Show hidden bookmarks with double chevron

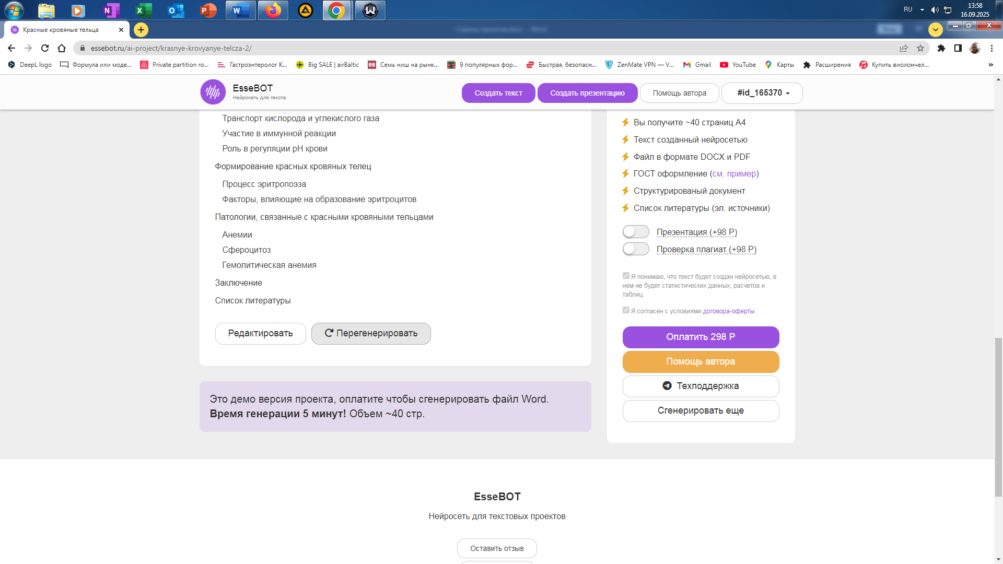pos(990,65)
